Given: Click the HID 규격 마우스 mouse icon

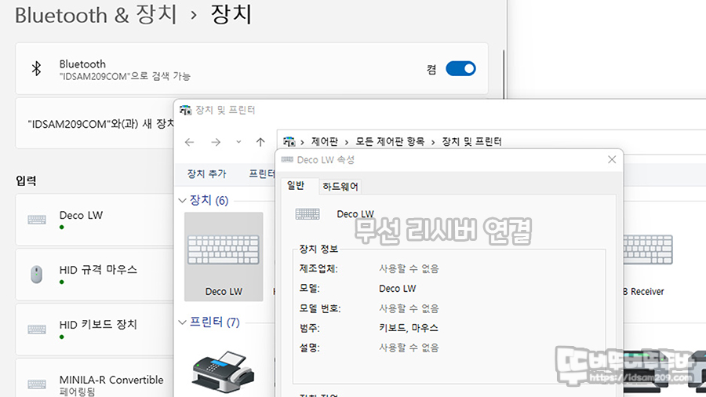Looking at the screenshot, I should point(36,274).
